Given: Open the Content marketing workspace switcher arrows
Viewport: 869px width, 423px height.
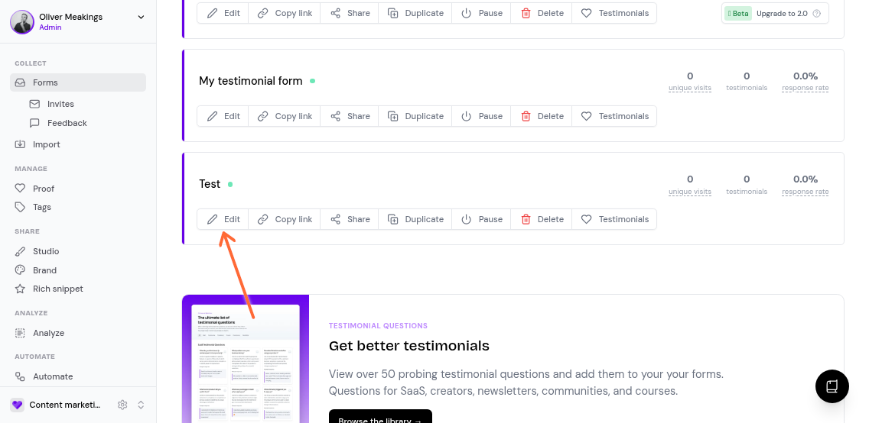Looking at the screenshot, I should [x=141, y=405].
